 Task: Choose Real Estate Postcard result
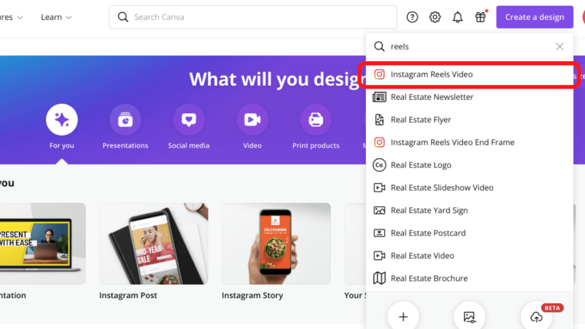pyautogui.click(x=470, y=233)
